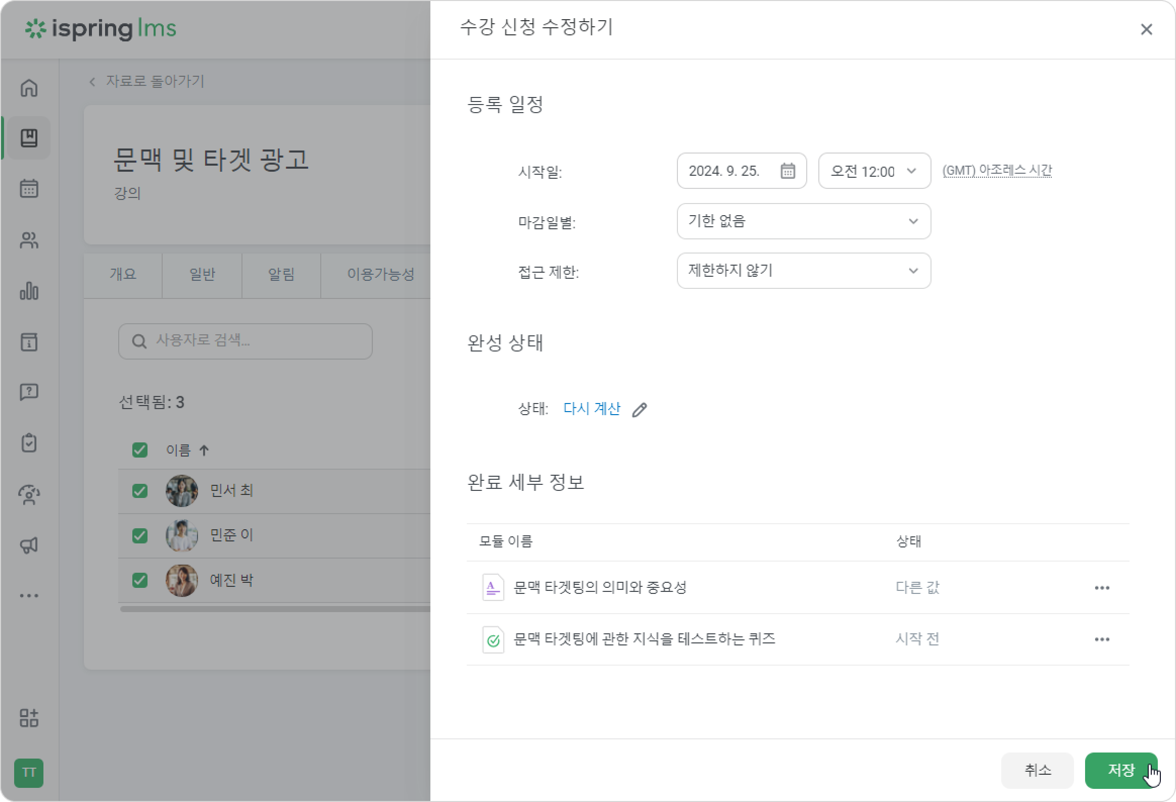
Task: Open the Reports bar chart icon
Action: coord(29,290)
